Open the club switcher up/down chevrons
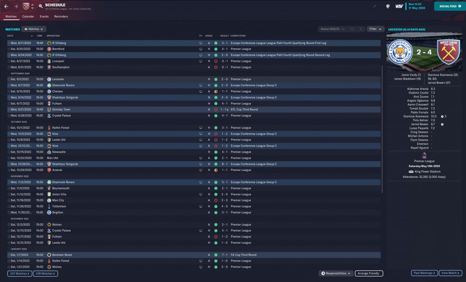This screenshot has width=466, height=282. coord(32,7)
